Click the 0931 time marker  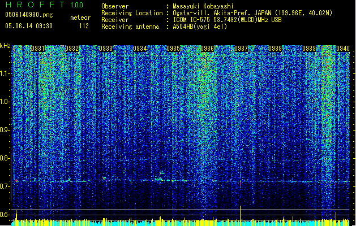click(38, 49)
